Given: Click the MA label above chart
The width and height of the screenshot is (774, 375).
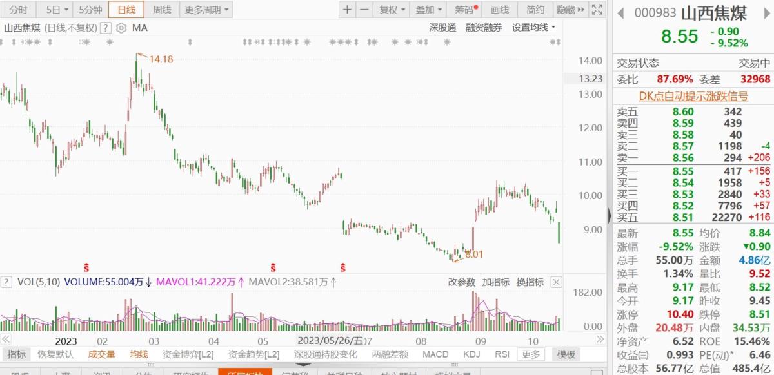Looking at the screenshot, I should pos(139,28).
